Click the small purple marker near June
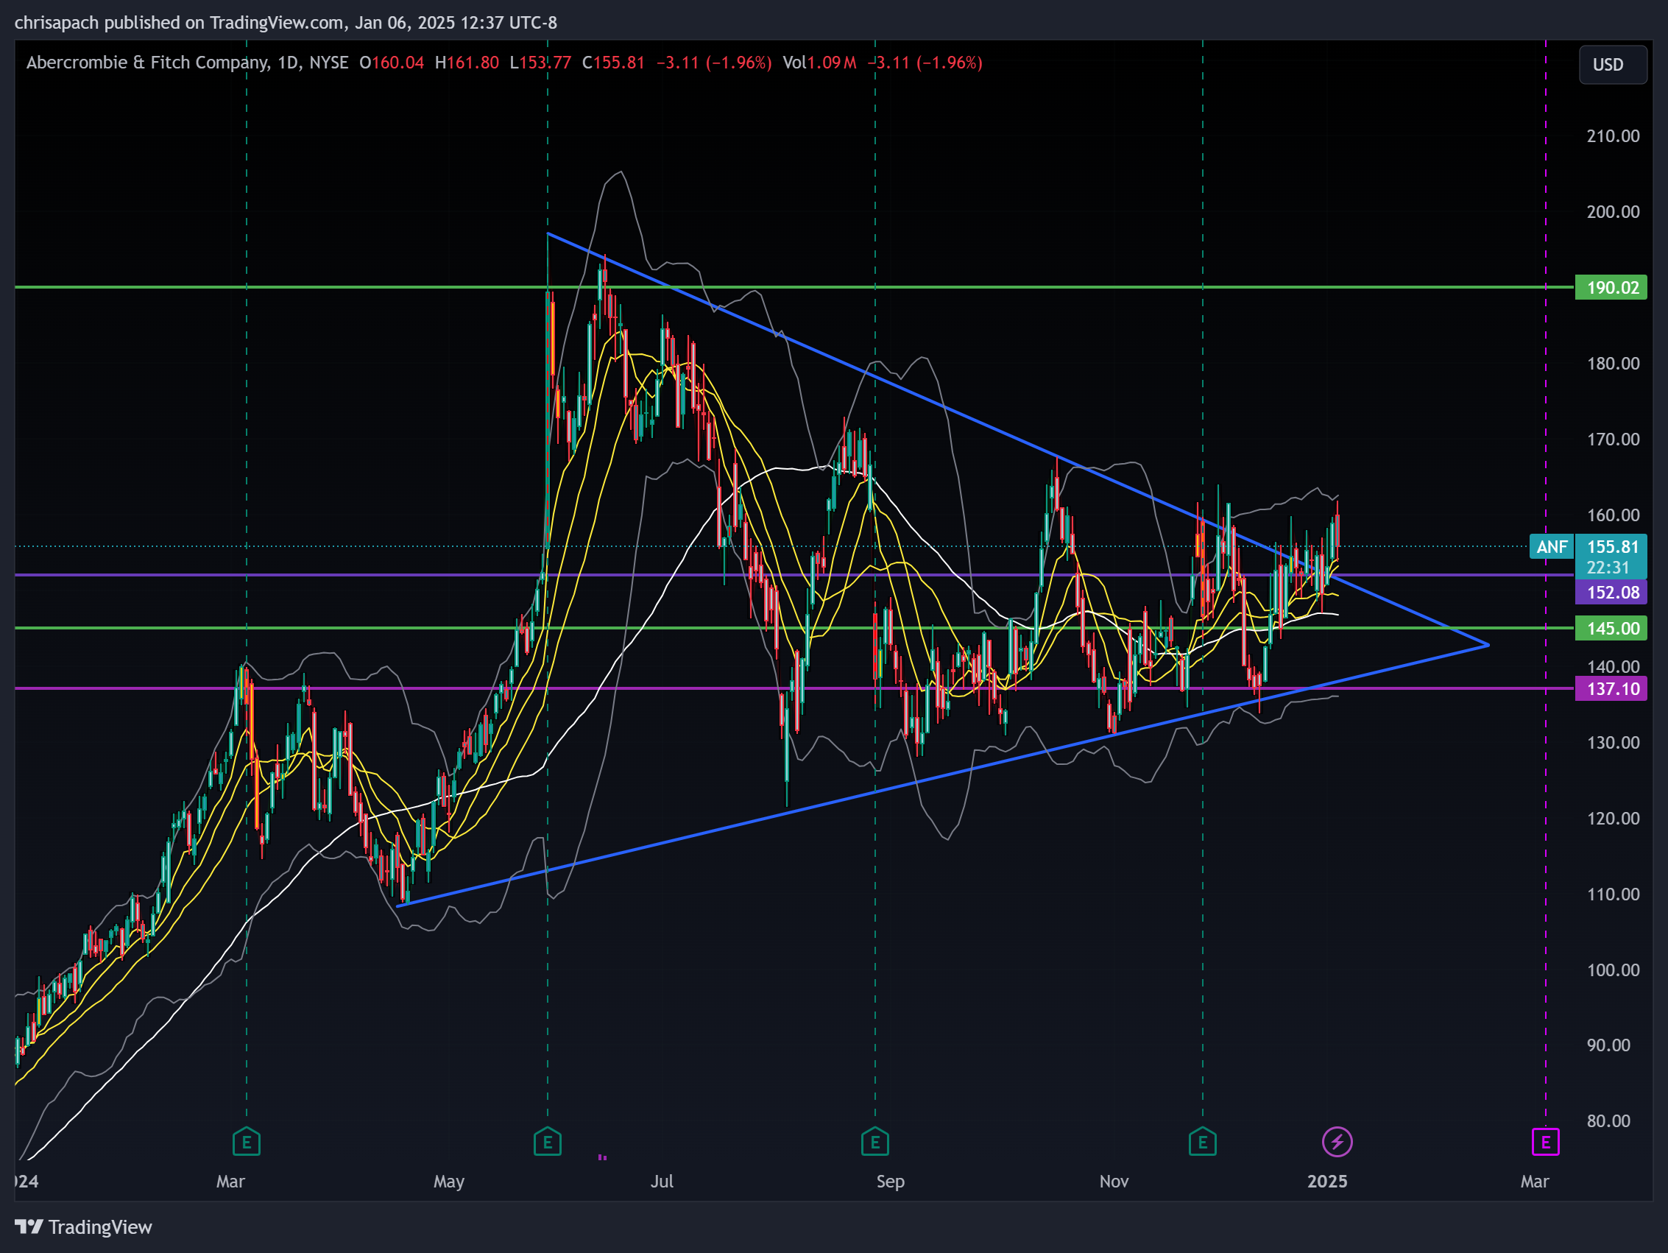The width and height of the screenshot is (1668, 1253). click(x=601, y=1157)
